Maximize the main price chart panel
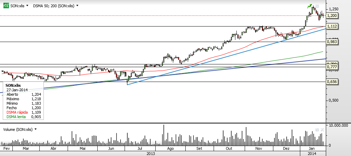This screenshot has width=351, height=156. pos(317,6)
